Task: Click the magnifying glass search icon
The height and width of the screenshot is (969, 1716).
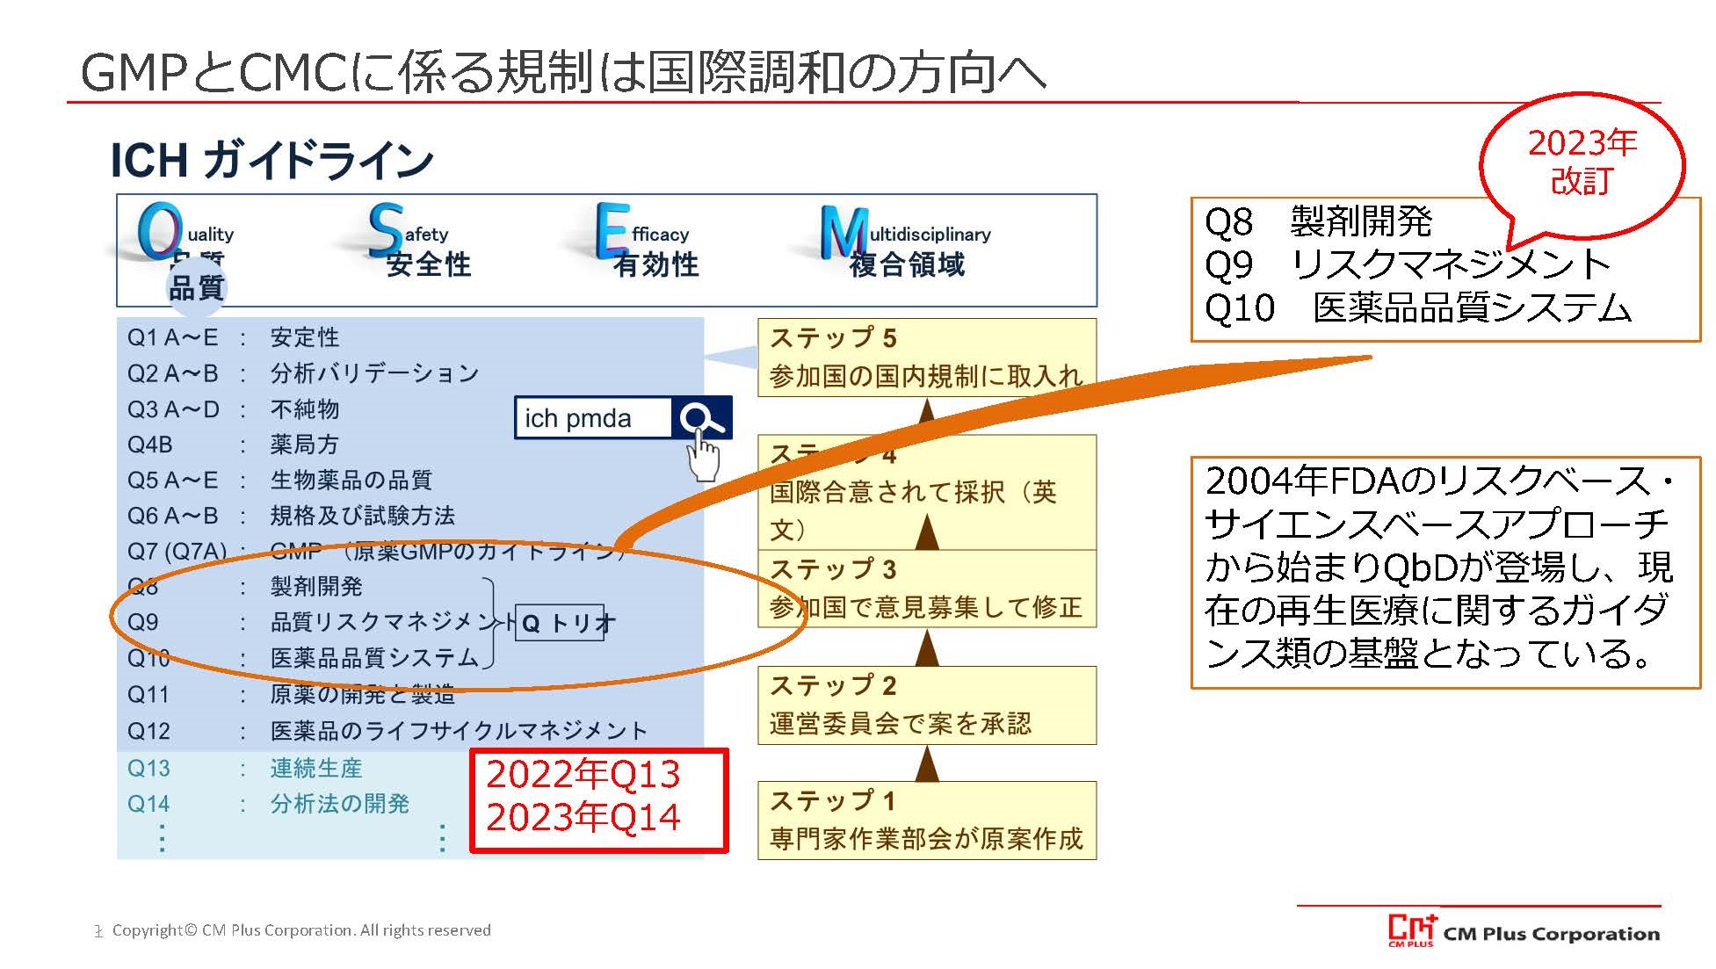Action: (700, 418)
